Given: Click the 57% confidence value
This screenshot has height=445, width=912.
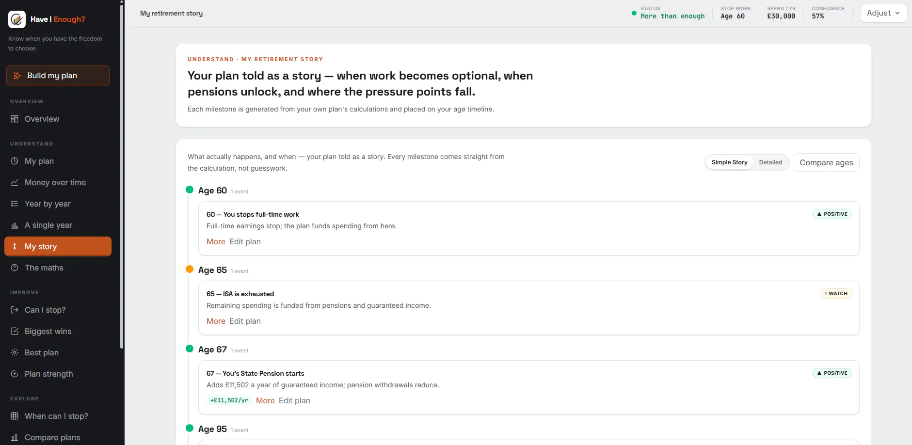Looking at the screenshot, I should pos(818,16).
